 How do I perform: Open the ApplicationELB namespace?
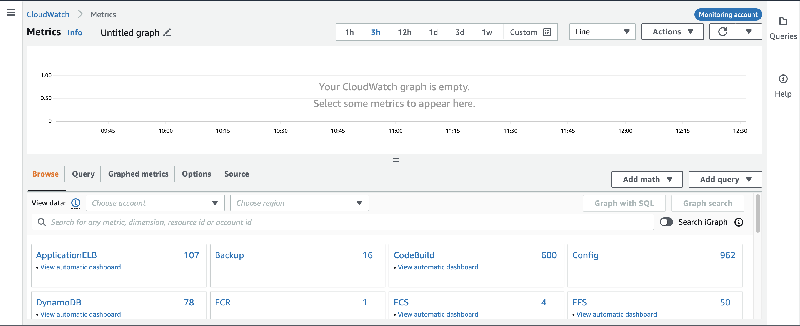click(66, 255)
